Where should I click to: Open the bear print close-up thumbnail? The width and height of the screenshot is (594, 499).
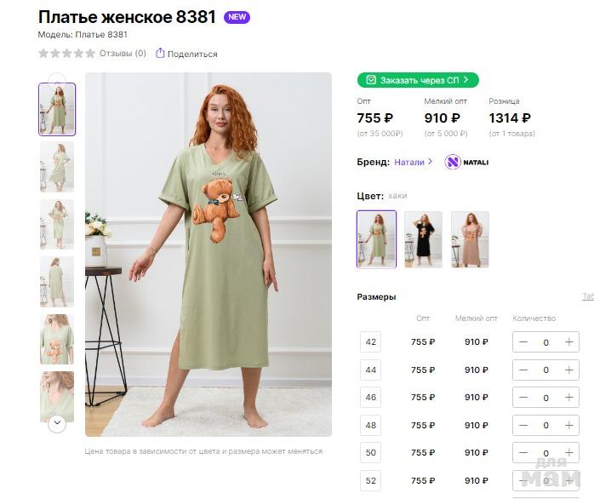(x=57, y=339)
